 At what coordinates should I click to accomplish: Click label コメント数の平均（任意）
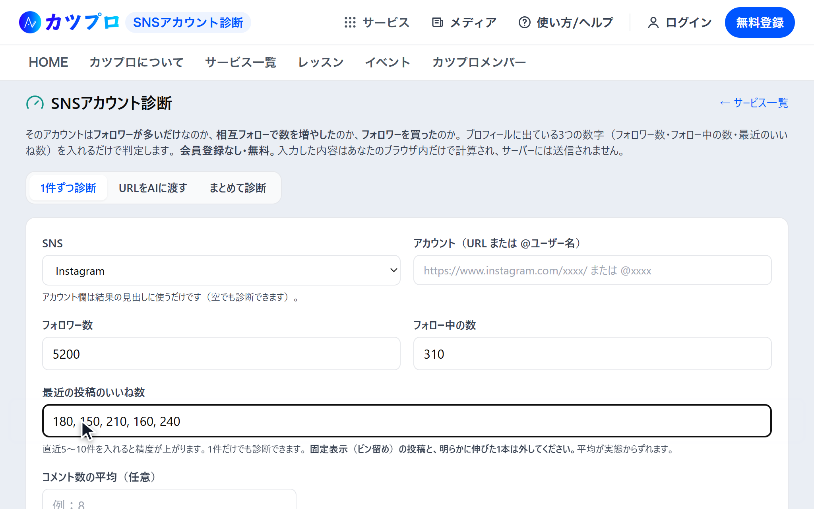[x=100, y=477]
